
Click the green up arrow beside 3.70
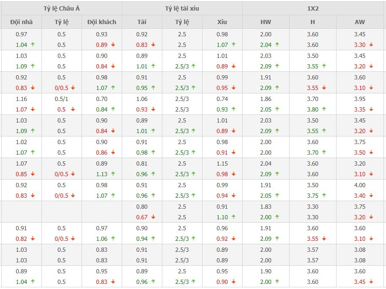[324, 153]
